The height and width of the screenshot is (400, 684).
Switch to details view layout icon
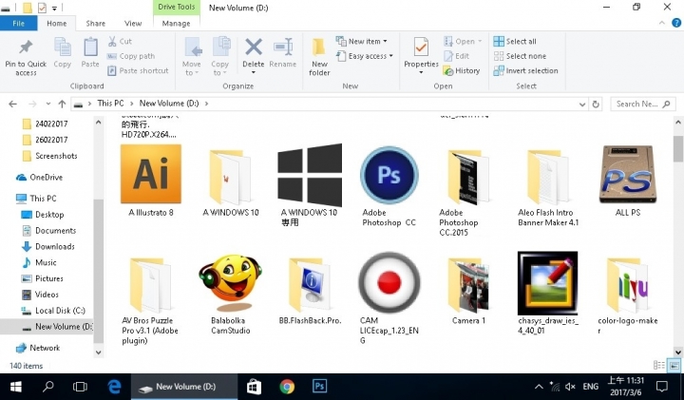(658, 366)
